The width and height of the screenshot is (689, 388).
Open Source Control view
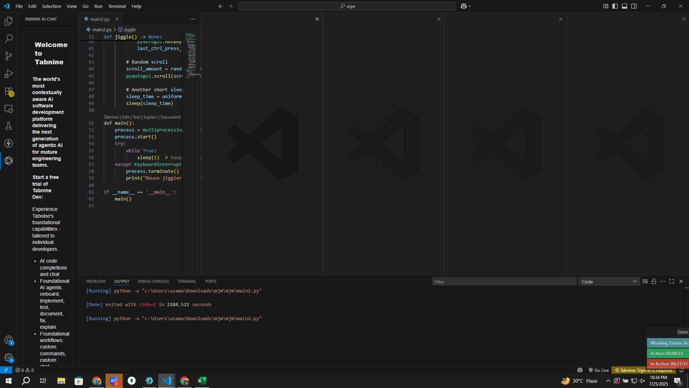[x=9, y=56]
